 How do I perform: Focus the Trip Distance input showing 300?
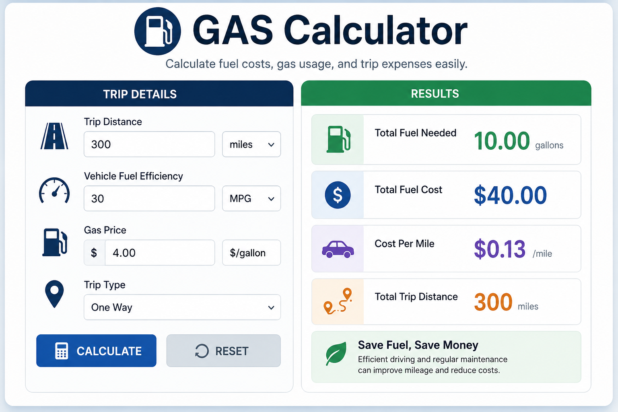click(149, 144)
